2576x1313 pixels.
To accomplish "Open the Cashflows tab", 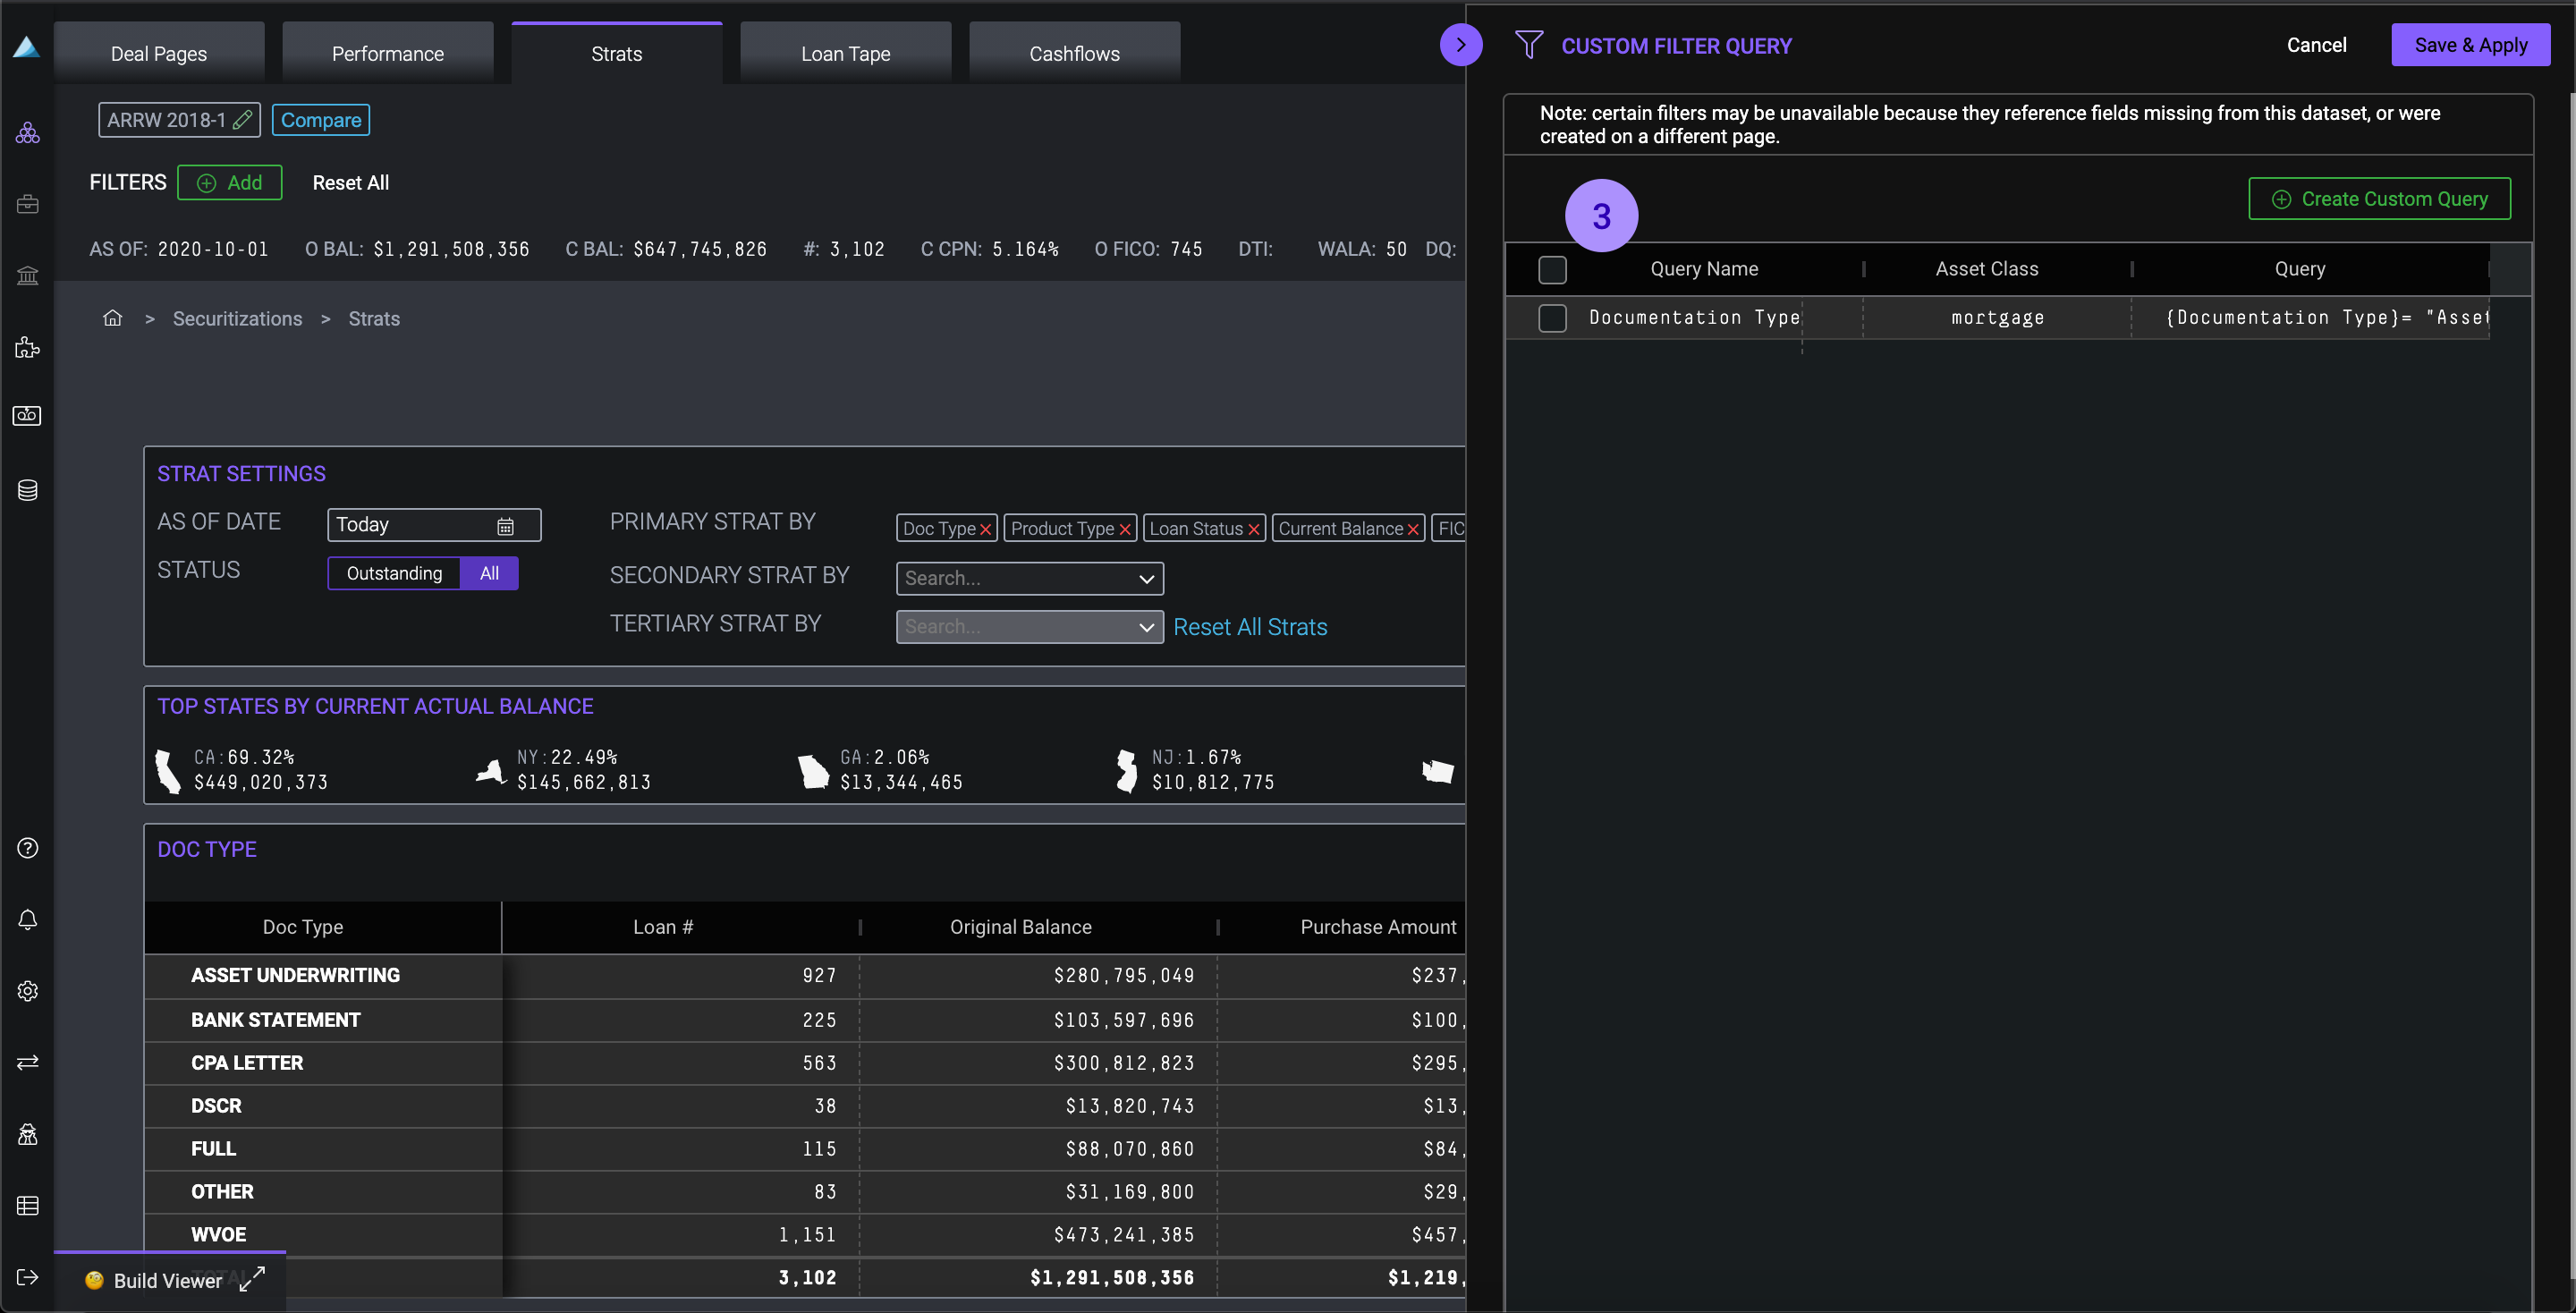I will click(x=1074, y=54).
